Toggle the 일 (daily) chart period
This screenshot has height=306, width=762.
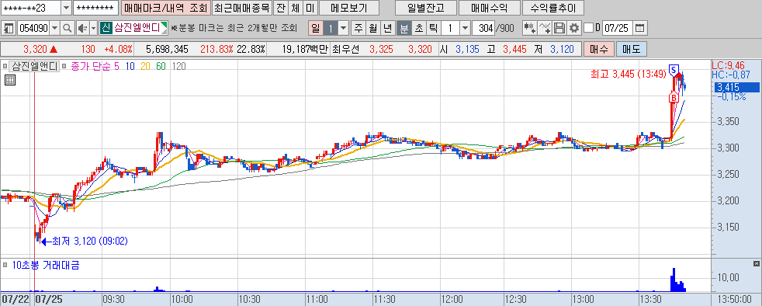tap(315, 28)
